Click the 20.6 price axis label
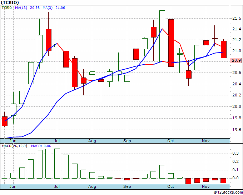The width and height of the screenshot is (243, 195). [x=237, y=72]
